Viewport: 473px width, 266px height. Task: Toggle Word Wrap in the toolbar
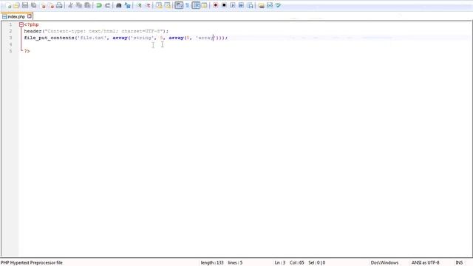pyautogui.click(x=179, y=5)
